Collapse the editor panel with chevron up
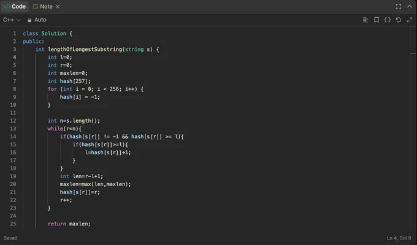 point(410,7)
